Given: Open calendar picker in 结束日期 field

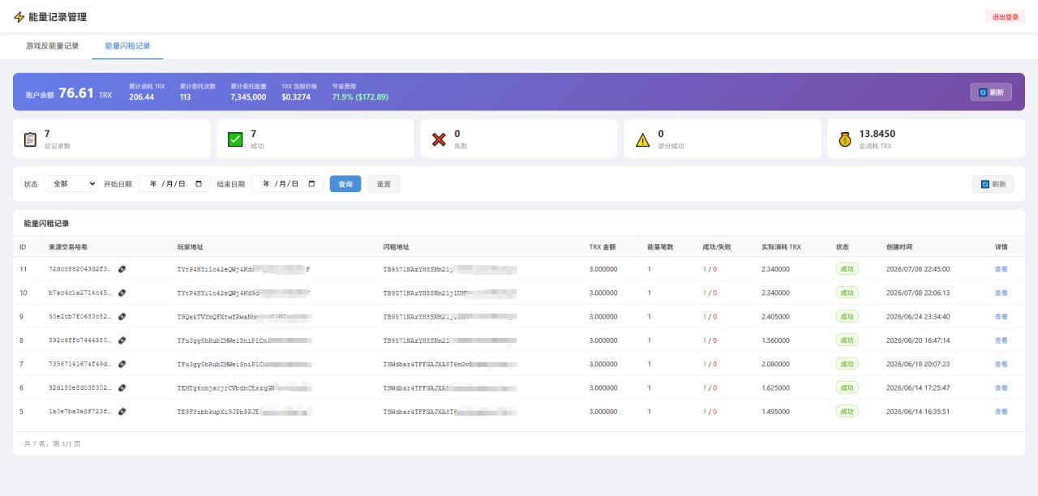Looking at the screenshot, I should click(311, 184).
